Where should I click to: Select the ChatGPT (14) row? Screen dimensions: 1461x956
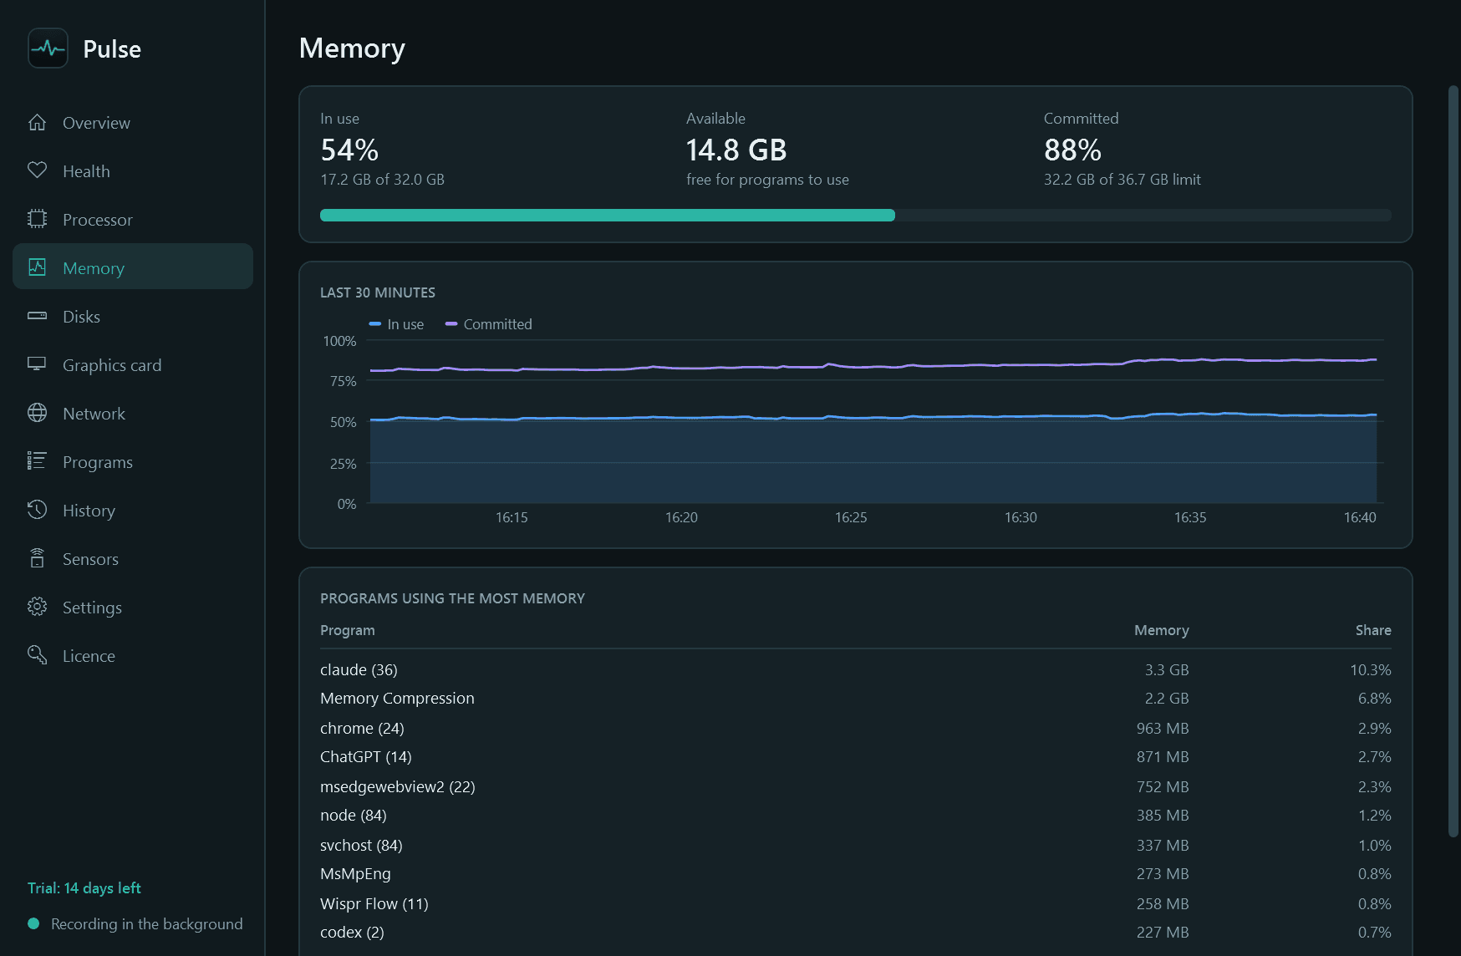click(856, 757)
